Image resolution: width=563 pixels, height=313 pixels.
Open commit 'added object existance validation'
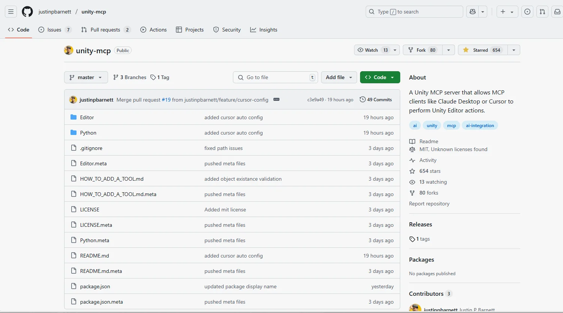click(x=243, y=179)
